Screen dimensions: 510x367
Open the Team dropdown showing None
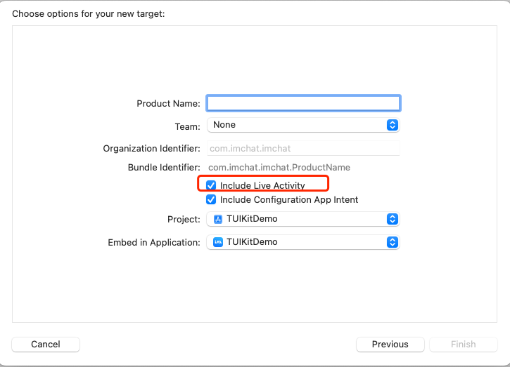302,125
